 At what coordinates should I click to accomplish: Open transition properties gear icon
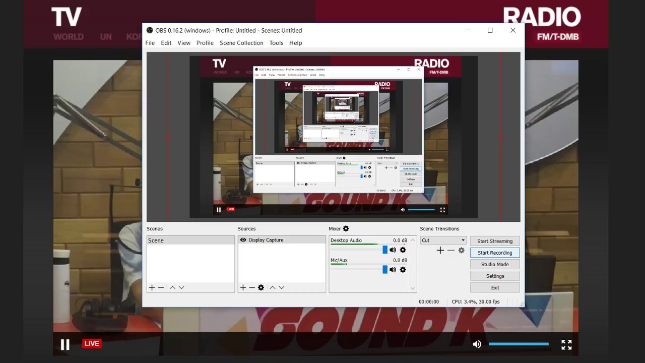click(461, 250)
